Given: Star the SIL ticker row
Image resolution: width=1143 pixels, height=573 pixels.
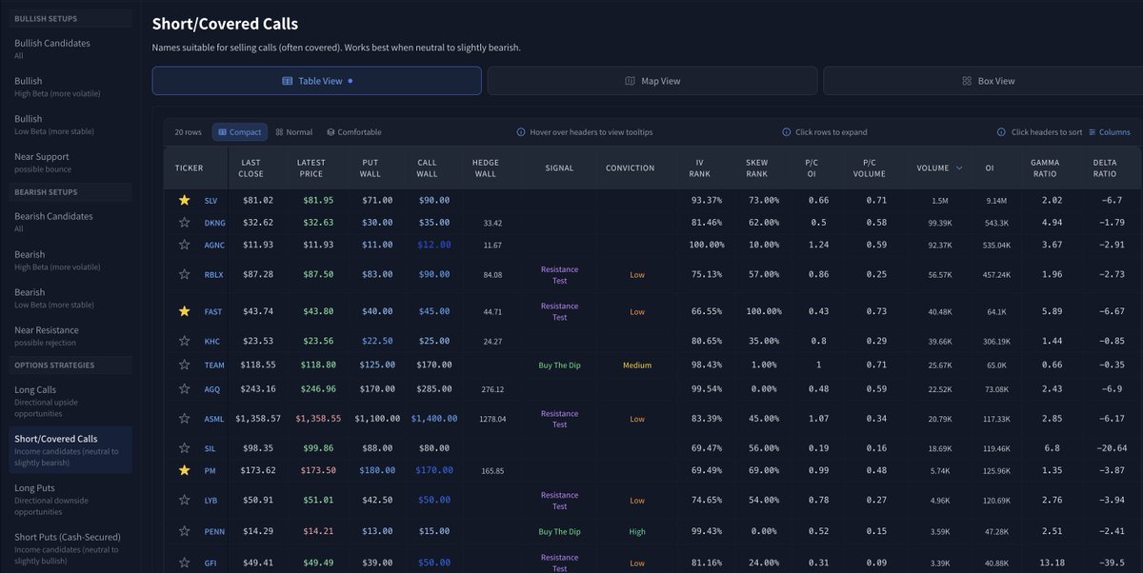Looking at the screenshot, I should (x=185, y=447).
